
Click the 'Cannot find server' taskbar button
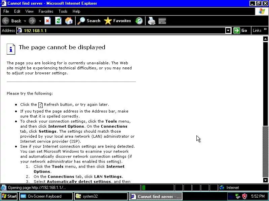[x=156, y=196]
